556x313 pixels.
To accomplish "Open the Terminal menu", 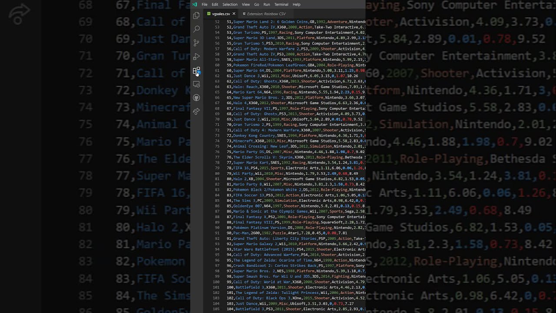I will 281,4.
